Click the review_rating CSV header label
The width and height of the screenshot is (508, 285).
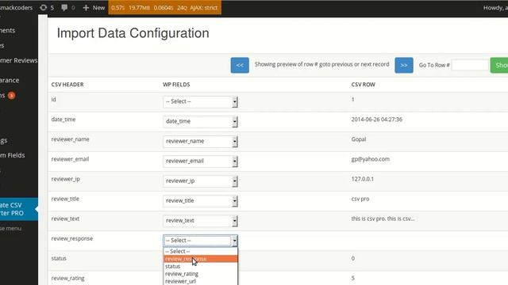click(x=67, y=278)
